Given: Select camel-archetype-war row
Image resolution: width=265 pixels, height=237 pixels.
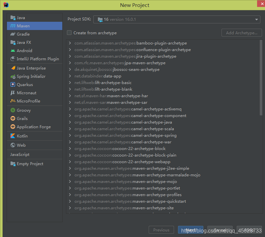Looking at the screenshot, I should pos(163,142).
